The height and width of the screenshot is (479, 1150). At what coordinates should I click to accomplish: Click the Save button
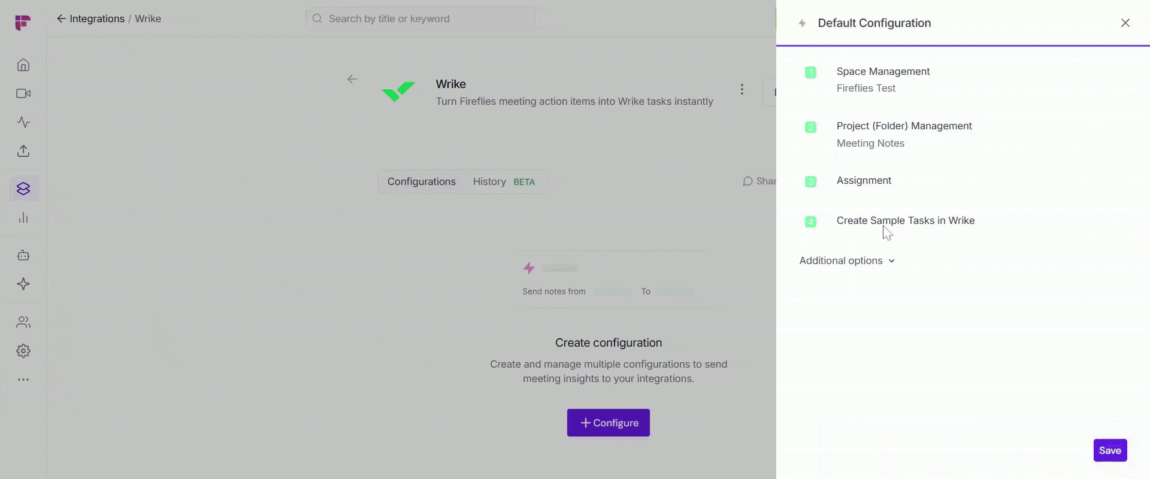pos(1110,450)
